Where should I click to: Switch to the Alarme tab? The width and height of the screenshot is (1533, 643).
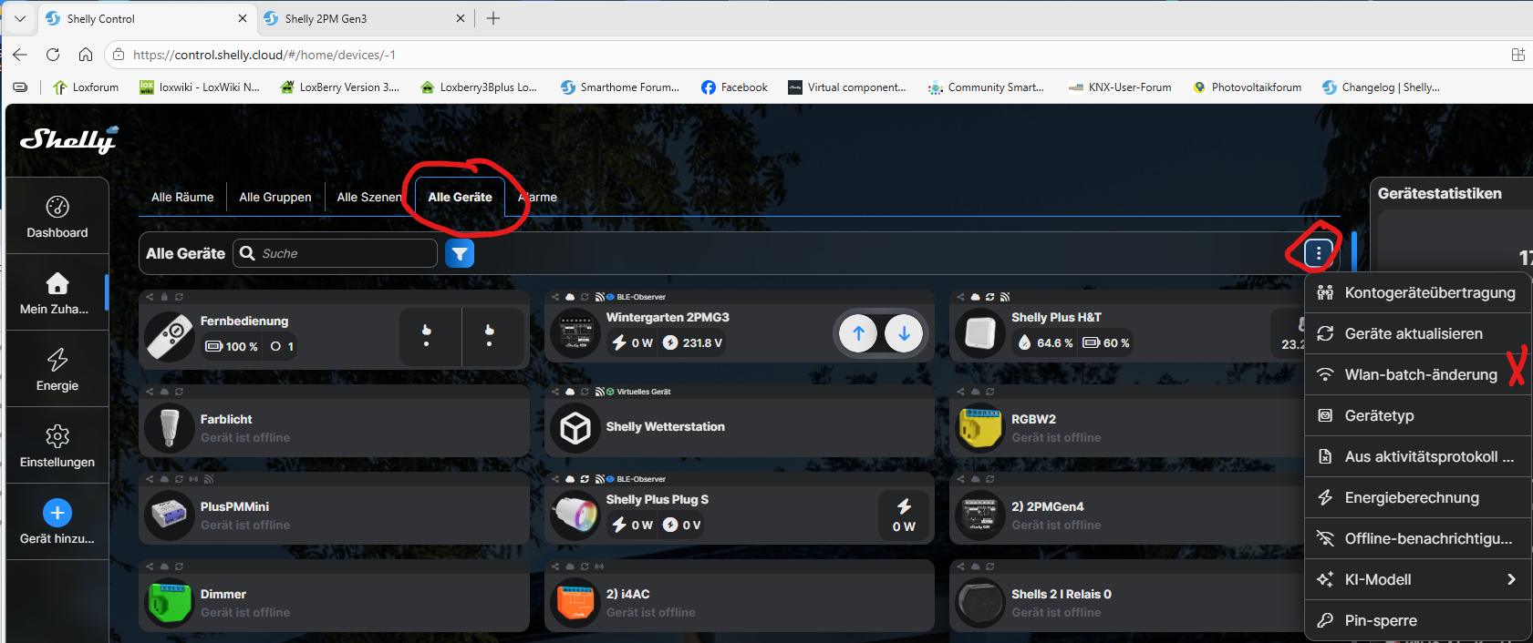click(538, 197)
